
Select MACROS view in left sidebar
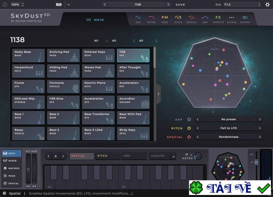pos(12,168)
